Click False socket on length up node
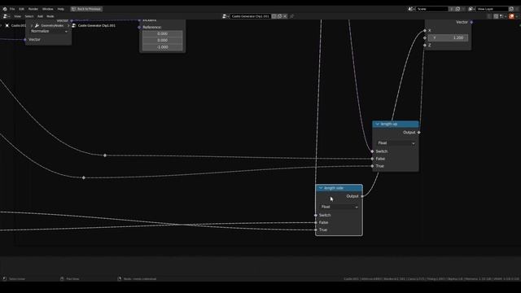Screen dimensions: 521x293 click(x=373, y=159)
